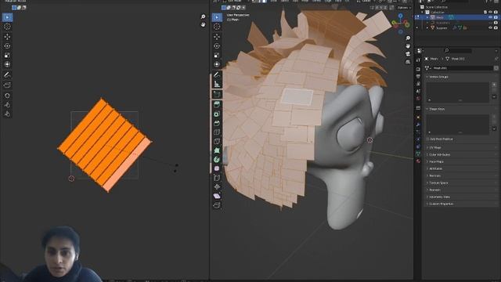
Task: Select Suzanne in the outliner
Action: [442, 28]
